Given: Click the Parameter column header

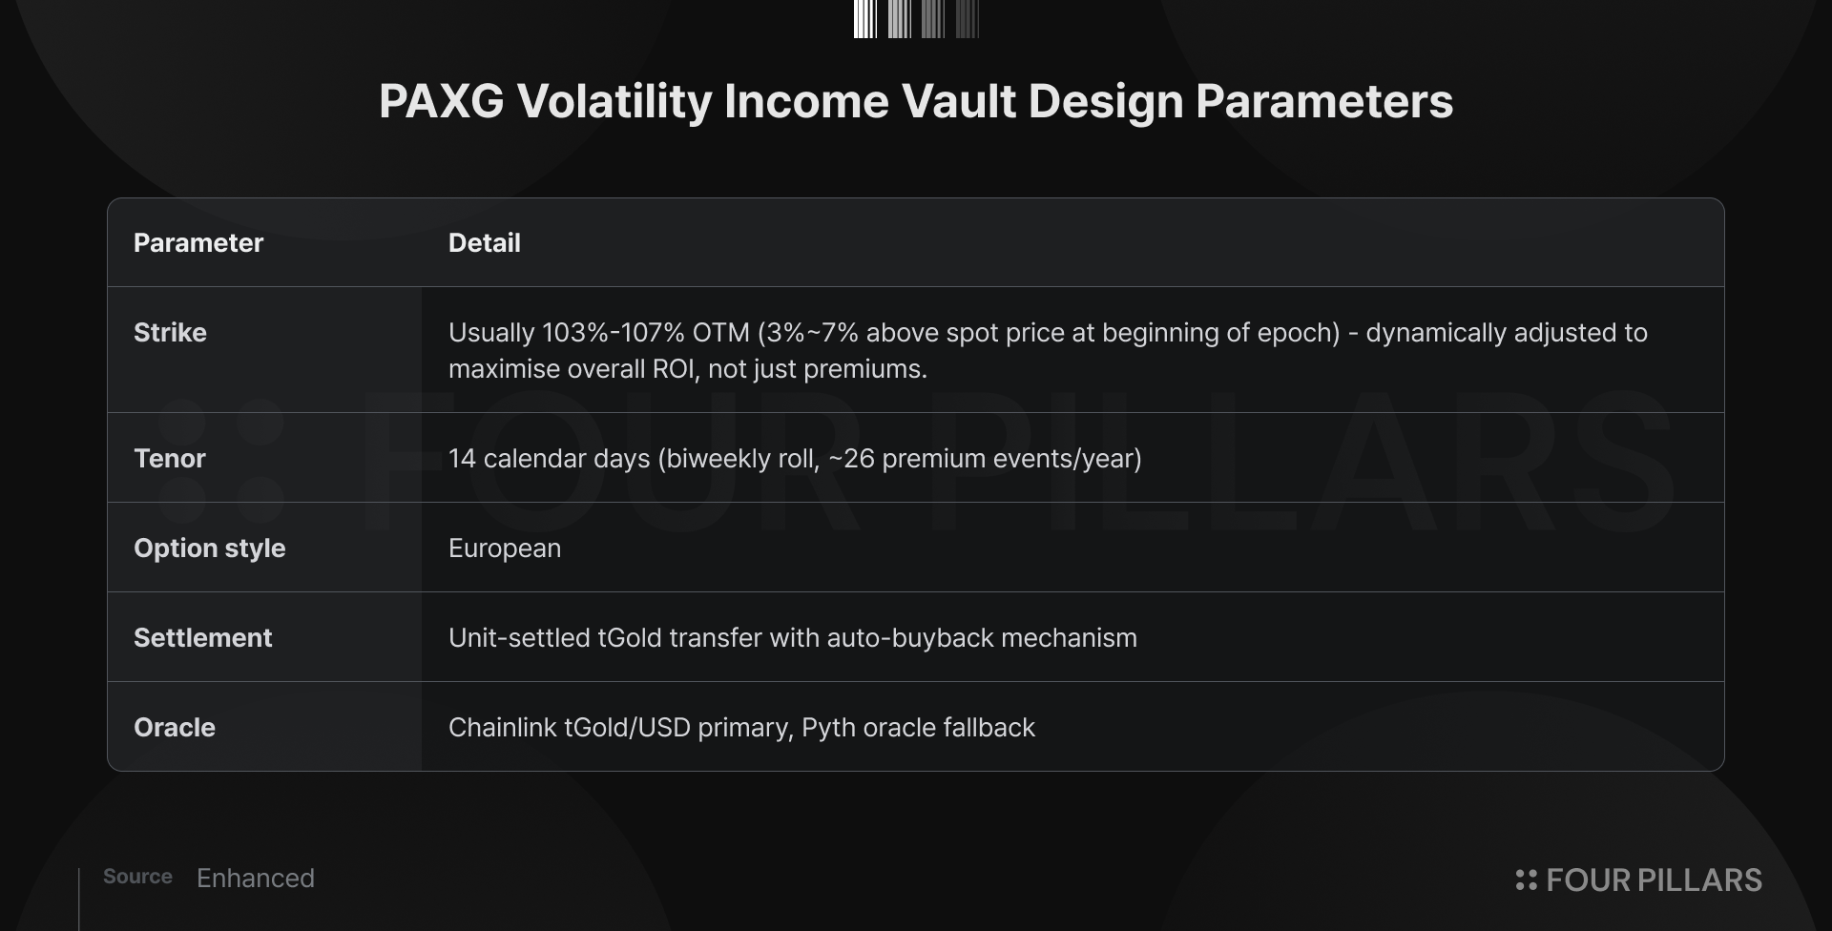Looking at the screenshot, I should point(198,242).
